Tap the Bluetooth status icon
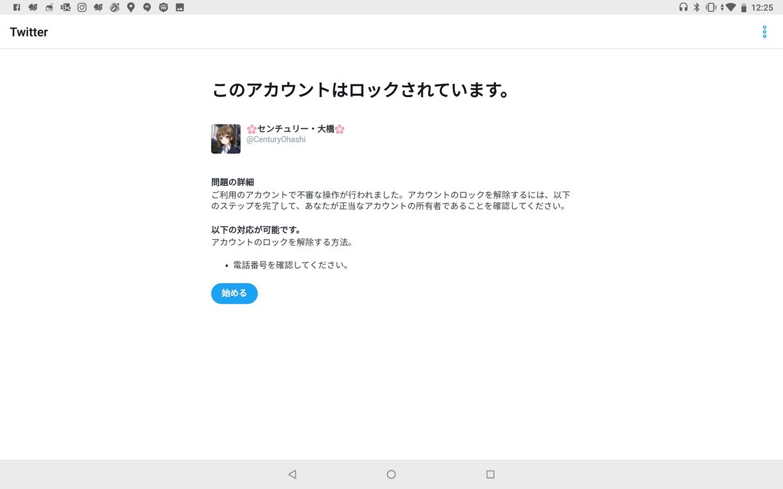 [x=696, y=8]
